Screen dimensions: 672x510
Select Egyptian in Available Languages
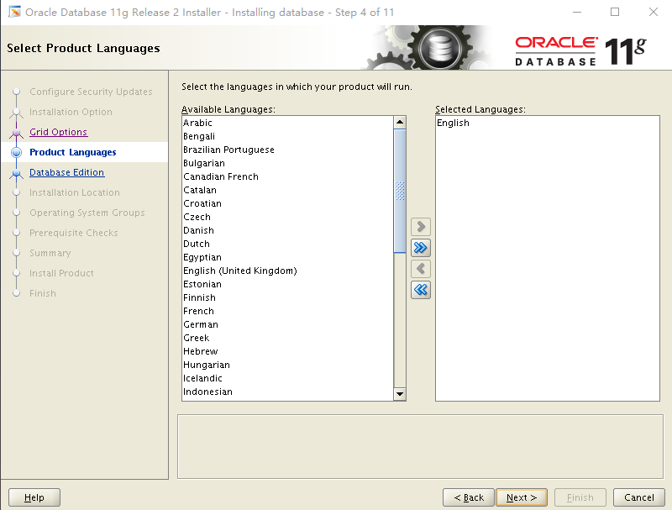(x=287, y=257)
